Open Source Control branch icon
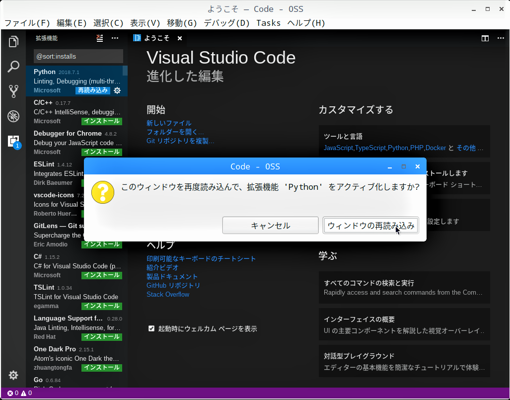Screen dimensions: 510x400 click(x=13, y=91)
